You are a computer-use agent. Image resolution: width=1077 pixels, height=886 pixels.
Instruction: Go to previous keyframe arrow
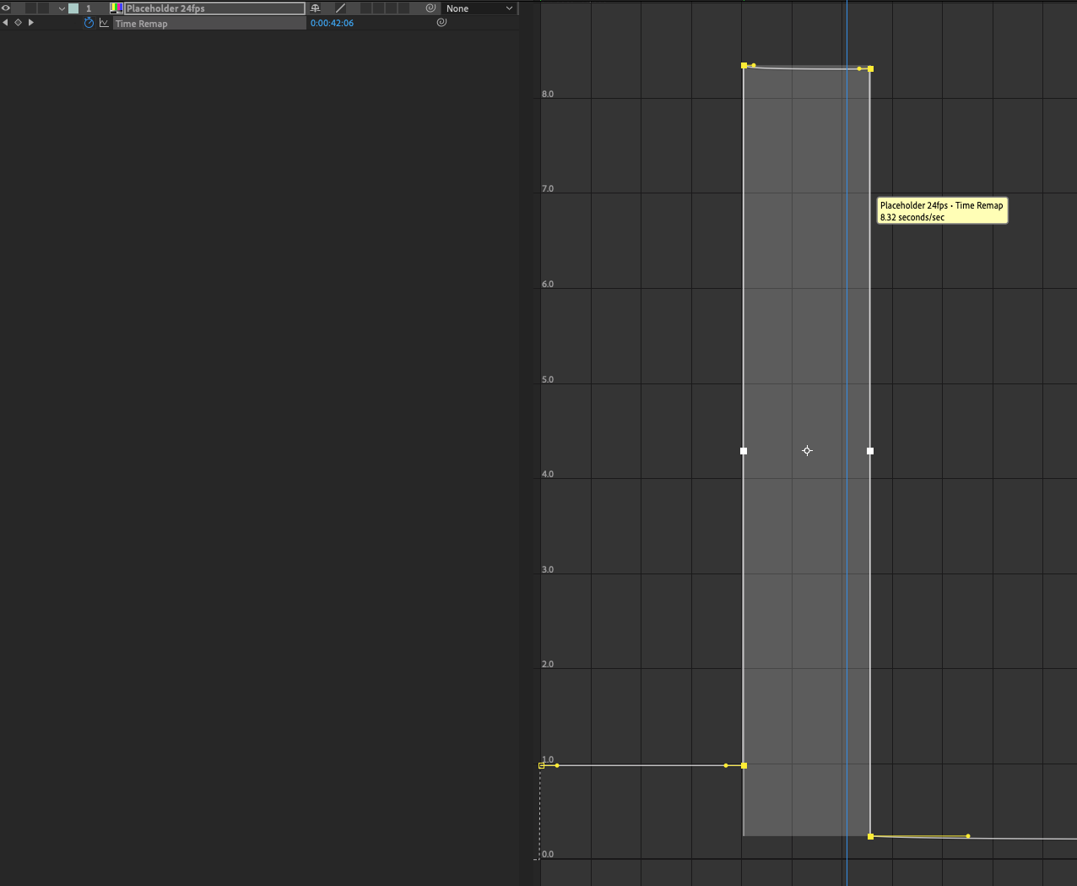[x=5, y=23]
